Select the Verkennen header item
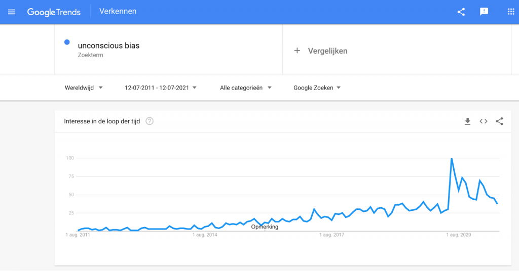519x271 pixels. 118,11
